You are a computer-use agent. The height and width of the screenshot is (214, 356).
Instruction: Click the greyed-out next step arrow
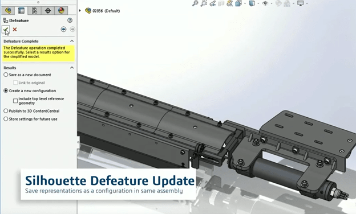click(72, 29)
